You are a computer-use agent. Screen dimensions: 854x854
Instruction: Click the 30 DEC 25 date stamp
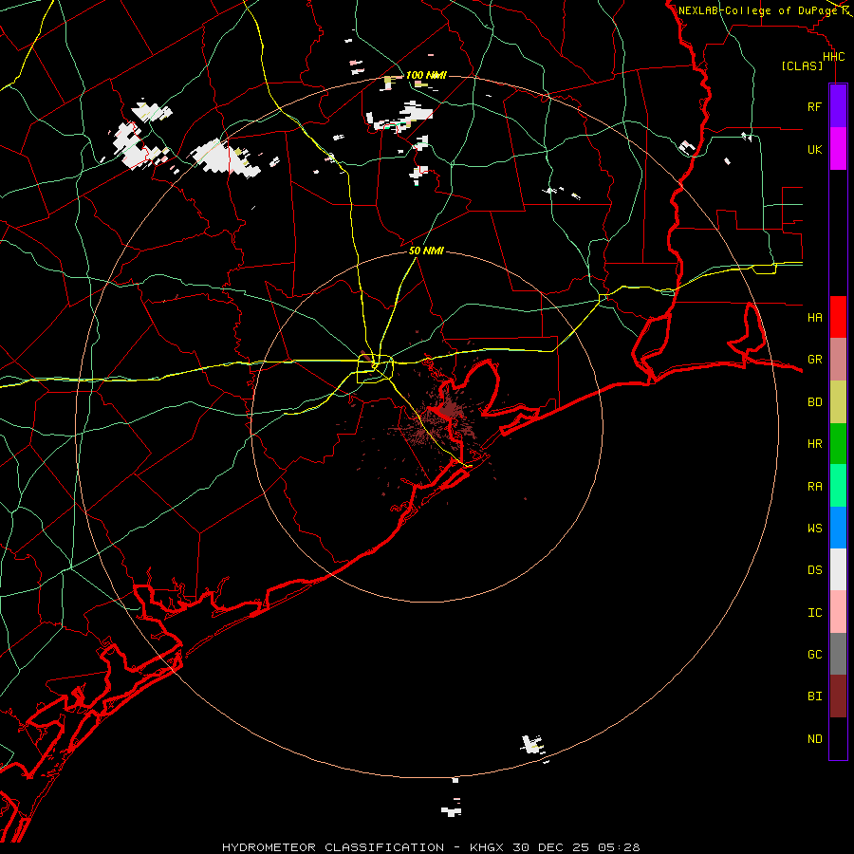tap(550, 847)
